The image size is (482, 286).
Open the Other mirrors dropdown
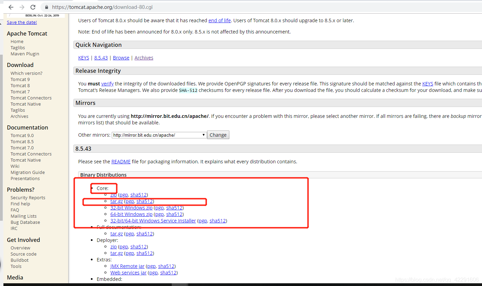[x=159, y=135]
